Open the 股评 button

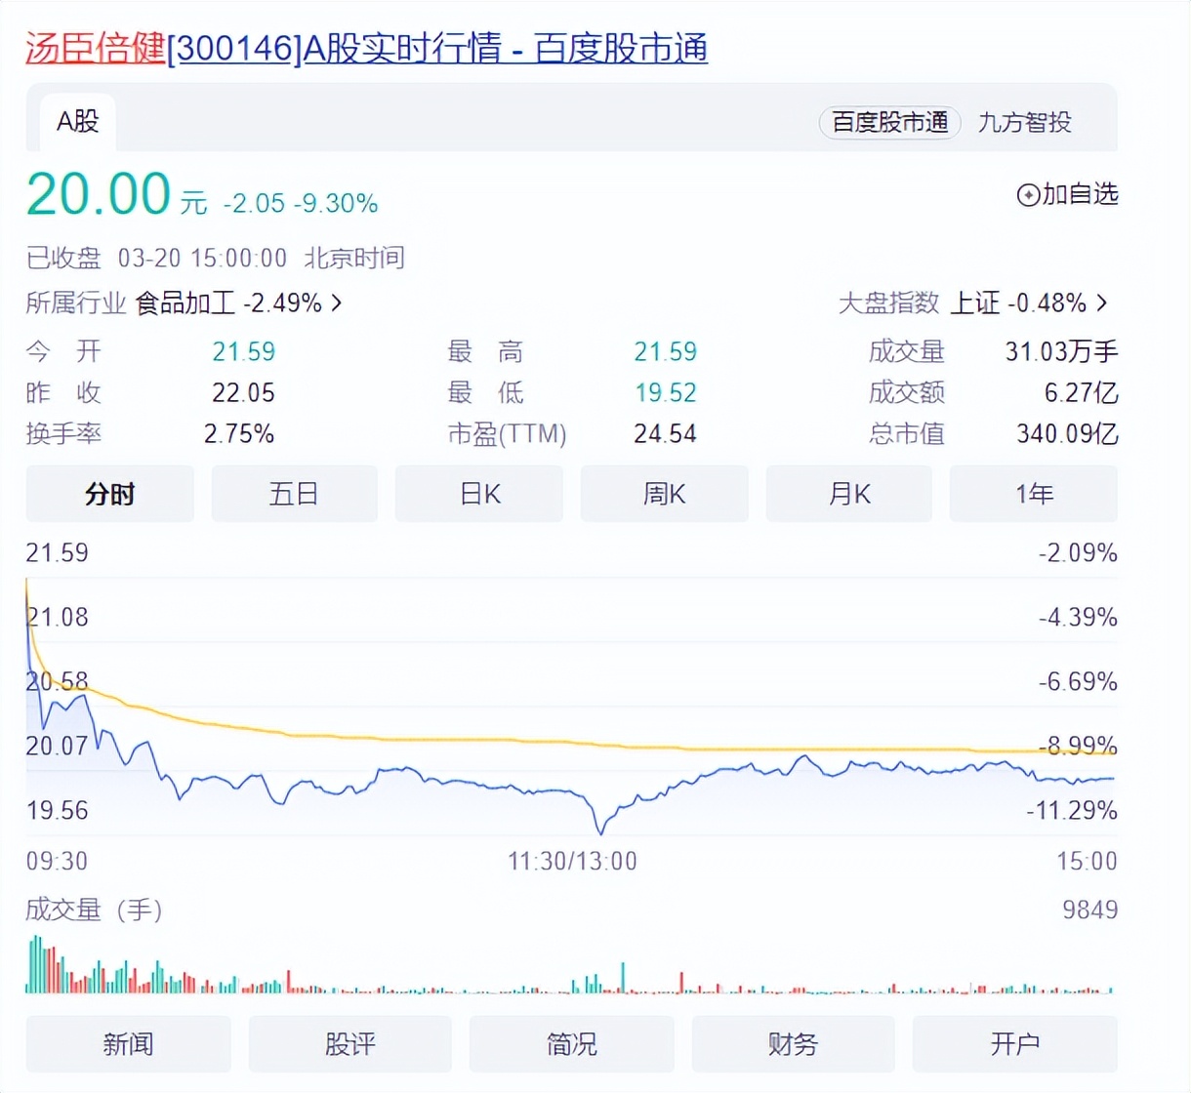(x=350, y=1044)
